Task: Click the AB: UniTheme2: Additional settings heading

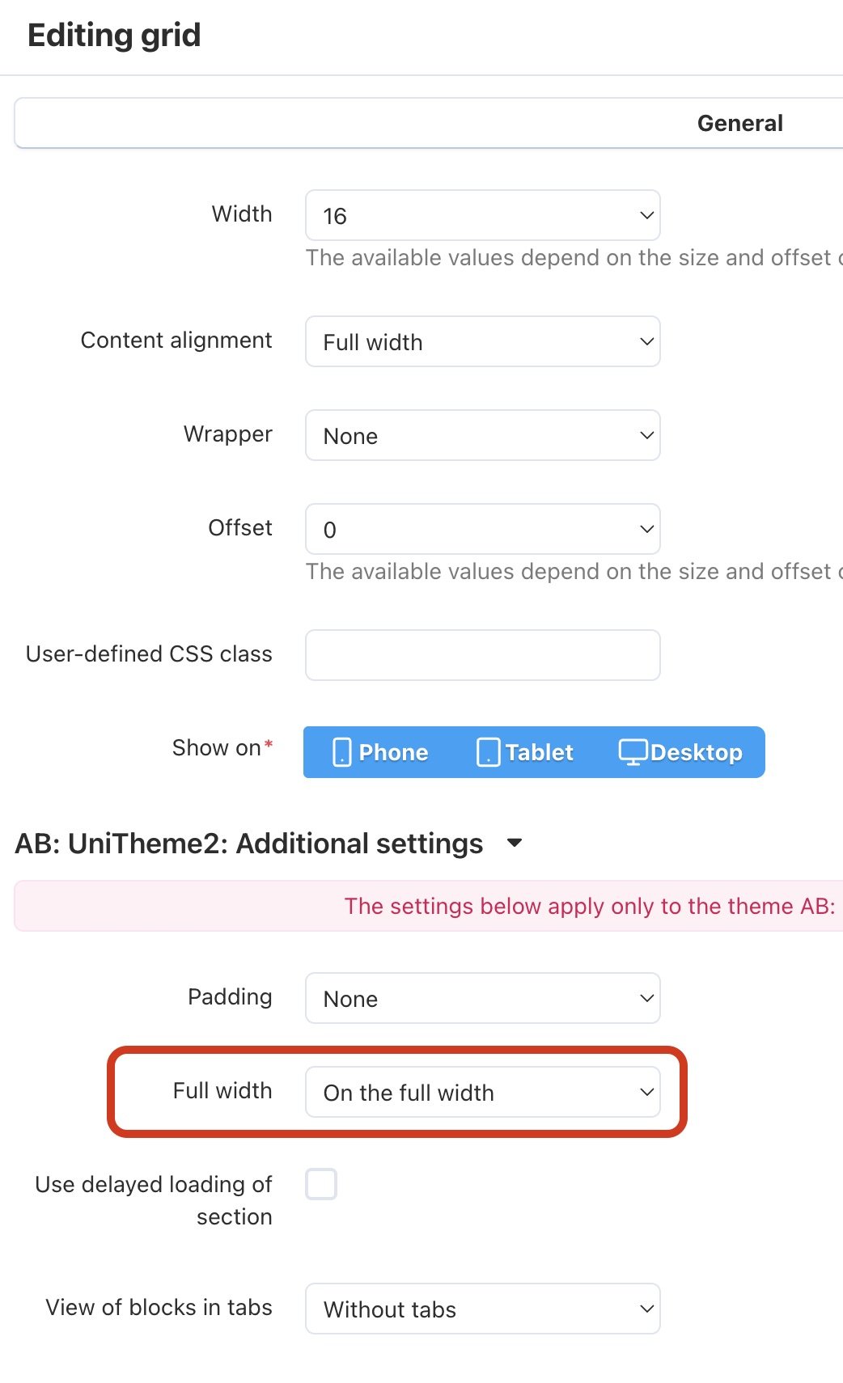Action: [x=249, y=844]
